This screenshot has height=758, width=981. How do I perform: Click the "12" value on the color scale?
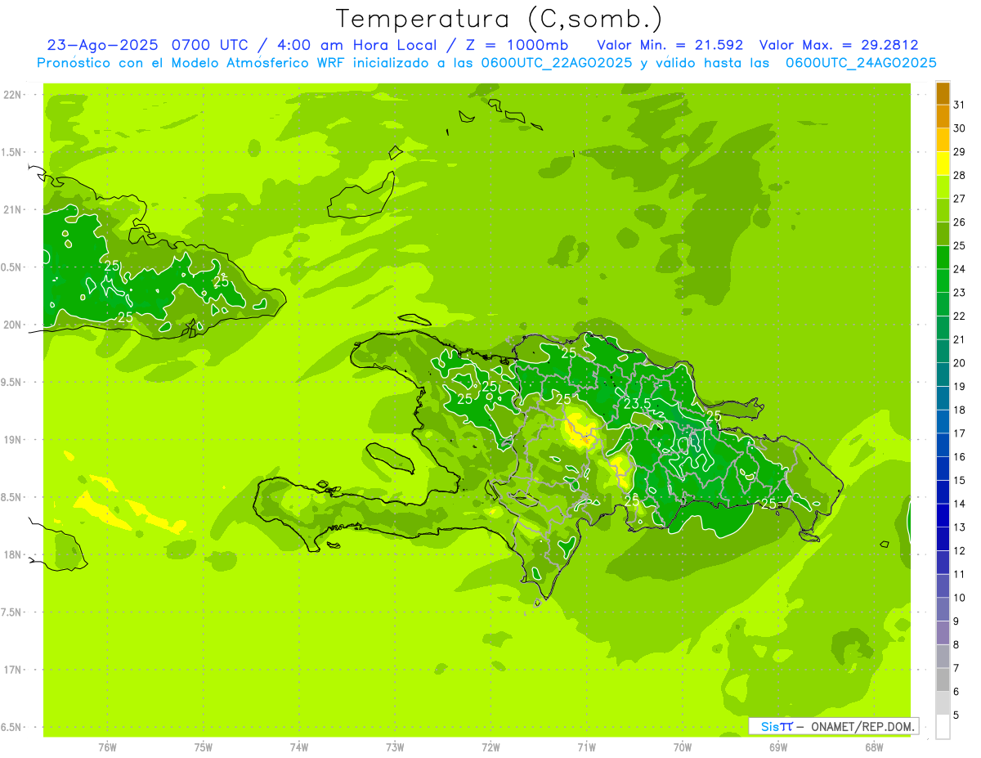pyautogui.click(x=960, y=551)
